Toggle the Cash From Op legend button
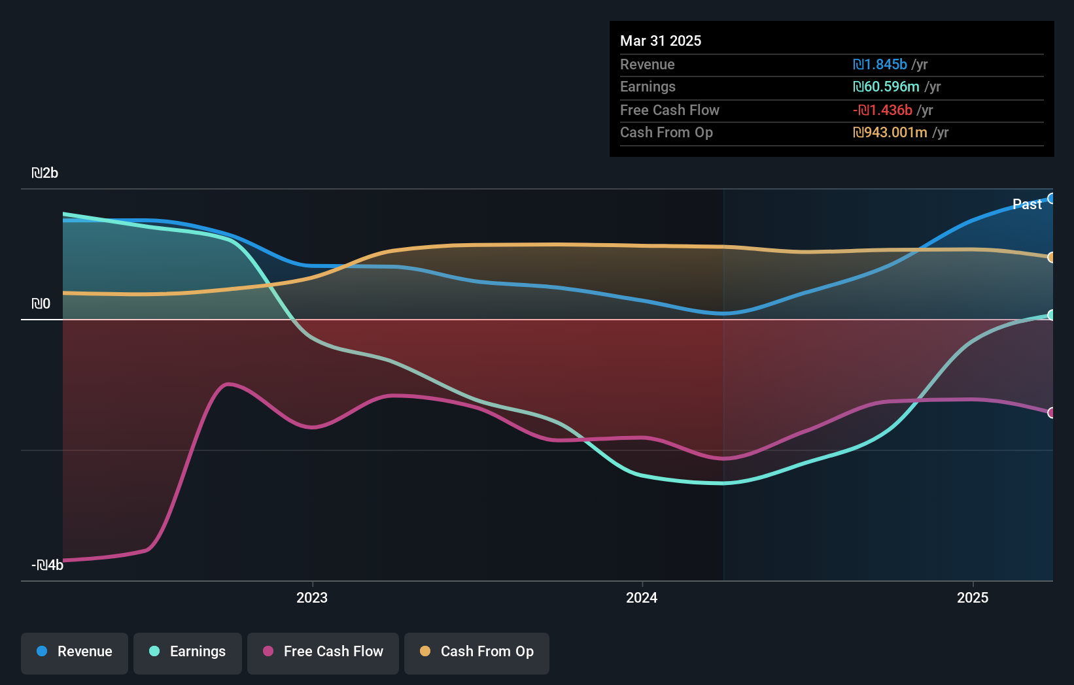Viewport: 1074px width, 685px height. point(477,653)
